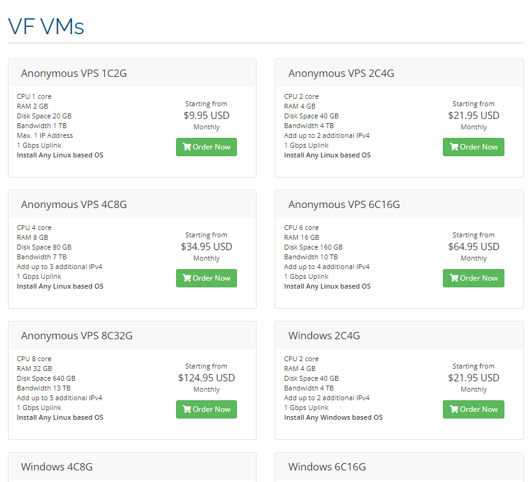Open the Anonymous VPS 6C16G heading
The image size is (530, 482).
(344, 204)
